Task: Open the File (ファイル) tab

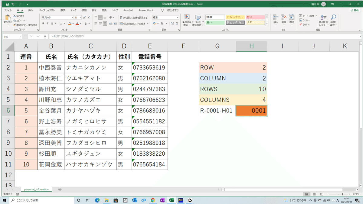Action: [x=8, y=10]
